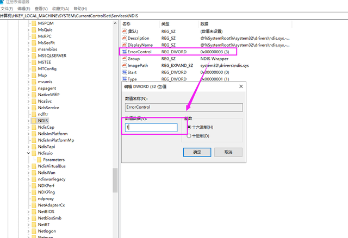Viewport: 348px width, 238px height.
Task: Select the MSTEE tree item
Action: pyautogui.click(x=45, y=62)
